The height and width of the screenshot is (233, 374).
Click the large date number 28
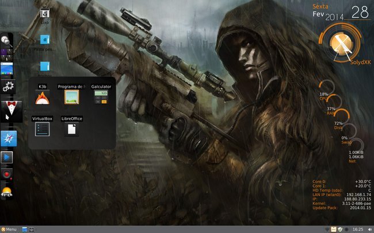click(360, 12)
